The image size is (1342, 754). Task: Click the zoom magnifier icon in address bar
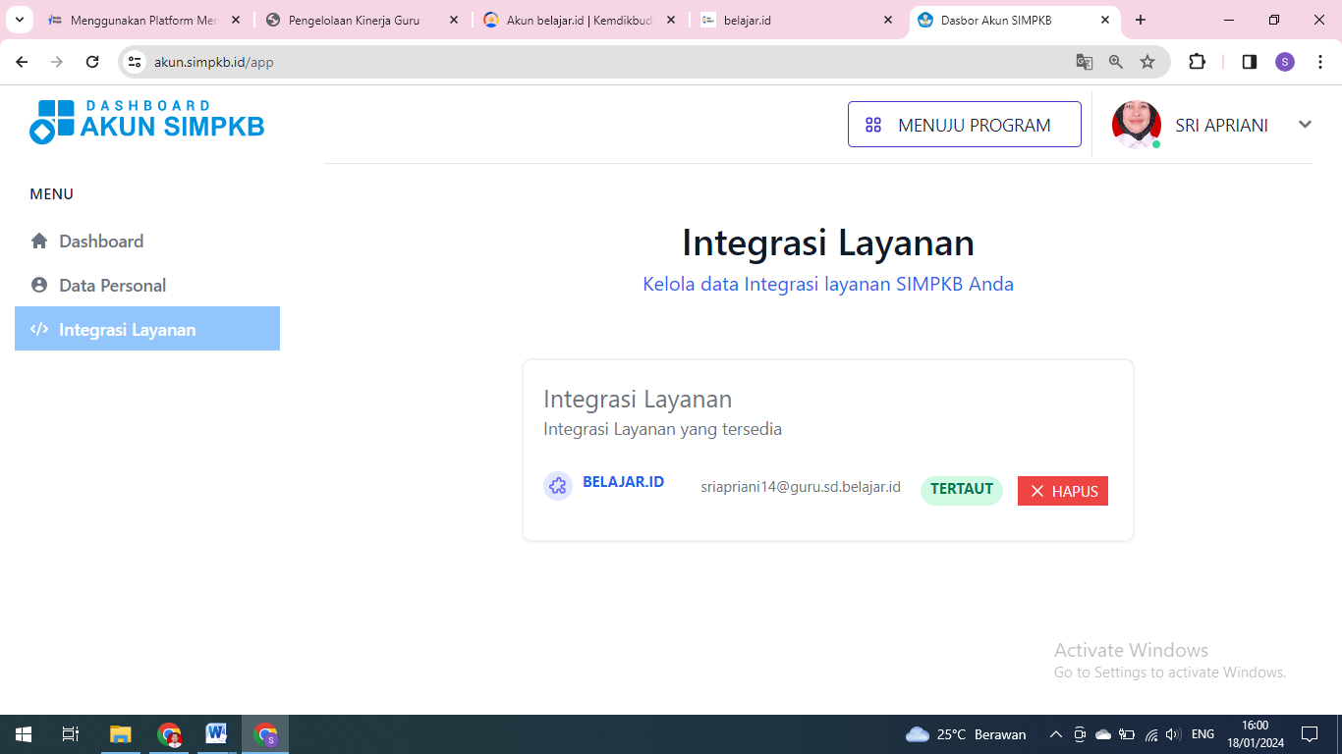(1116, 62)
